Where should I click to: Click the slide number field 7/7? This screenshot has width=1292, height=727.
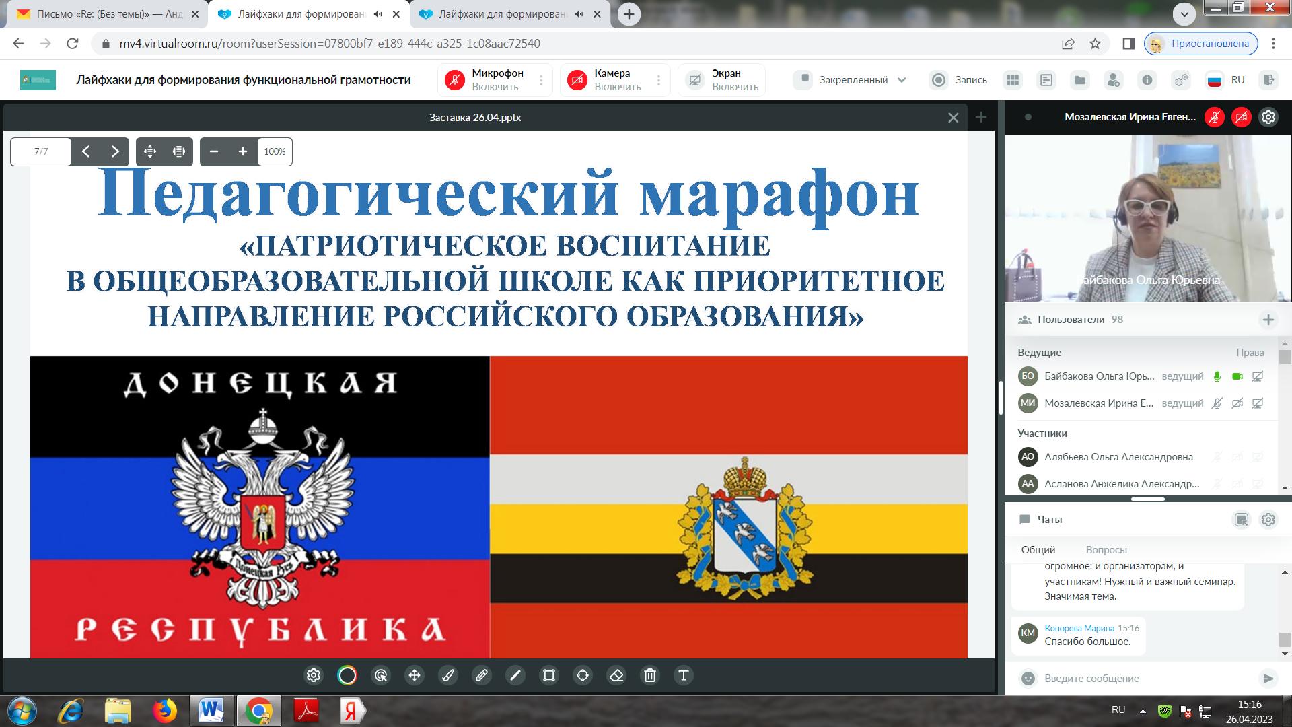(41, 151)
